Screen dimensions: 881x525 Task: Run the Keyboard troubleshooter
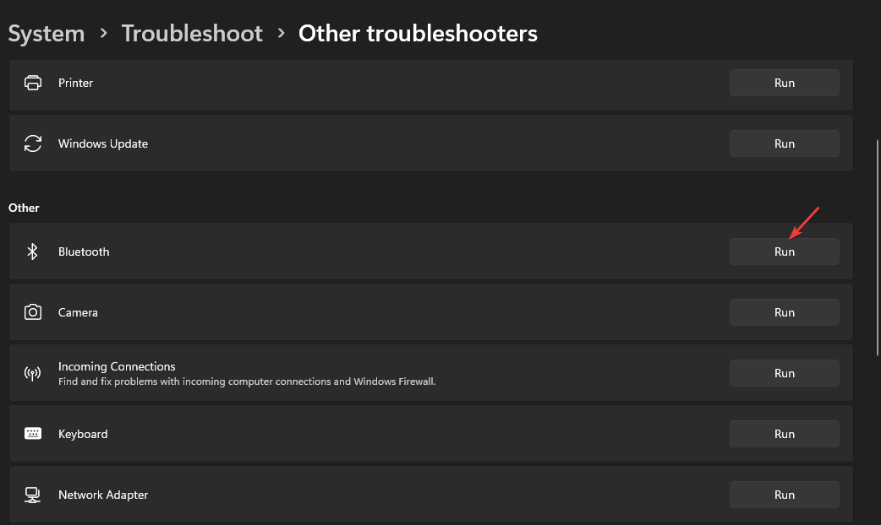click(785, 434)
